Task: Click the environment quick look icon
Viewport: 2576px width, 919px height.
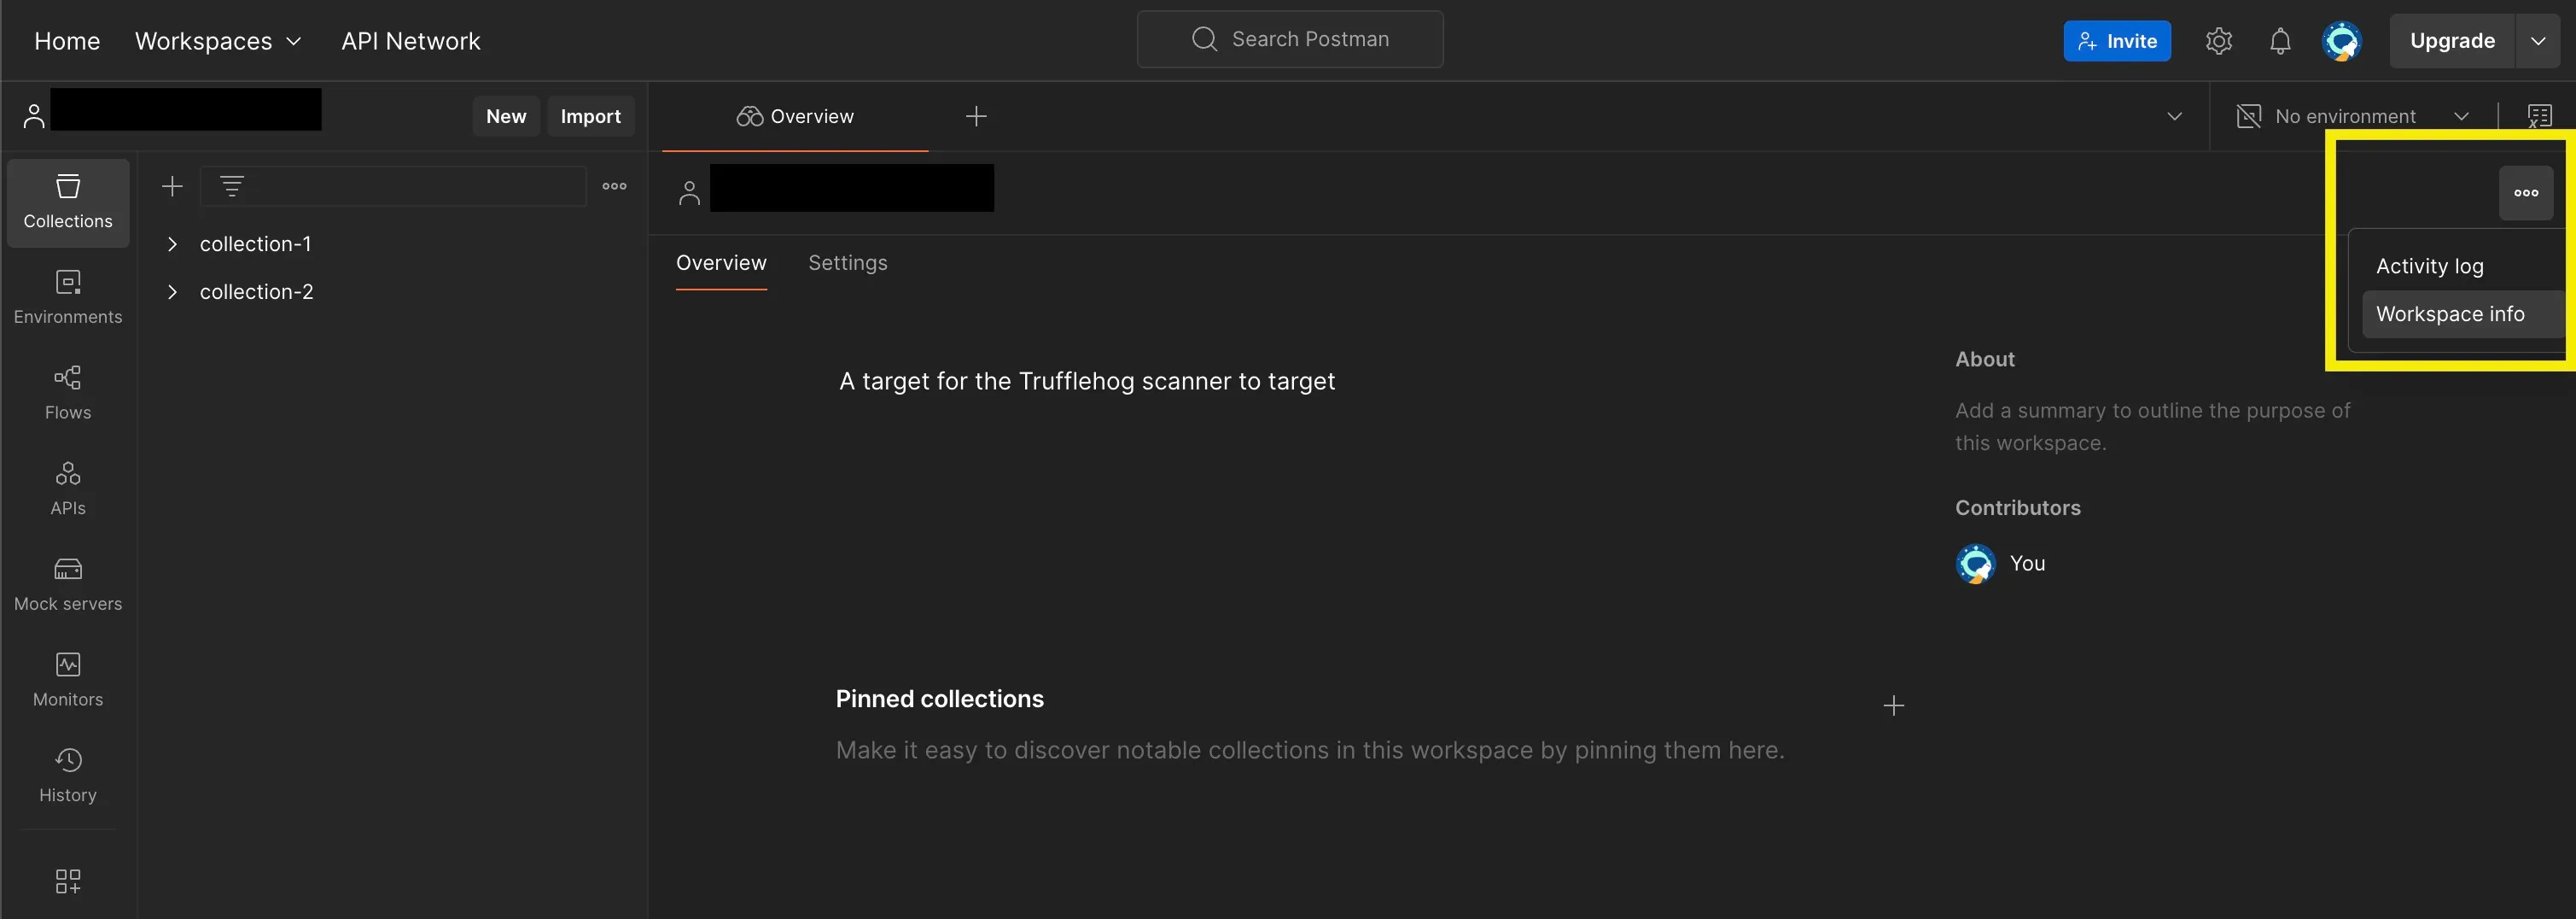Action: pyautogui.click(x=2539, y=116)
